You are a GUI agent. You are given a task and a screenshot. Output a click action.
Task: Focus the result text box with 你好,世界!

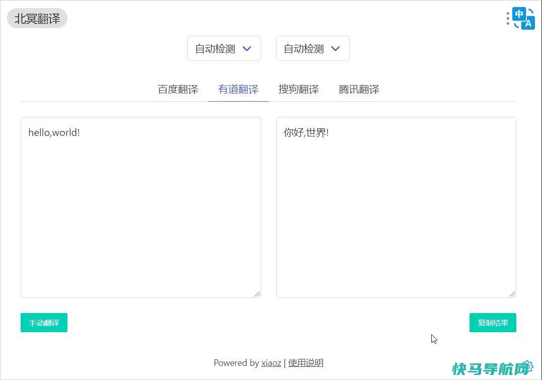pos(396,207)
